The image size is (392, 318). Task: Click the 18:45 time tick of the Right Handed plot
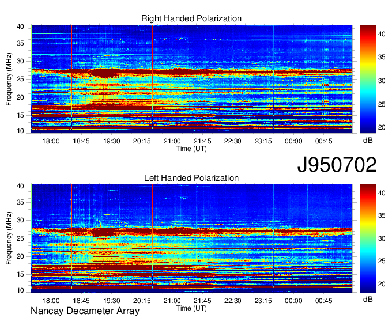[81, 141]
